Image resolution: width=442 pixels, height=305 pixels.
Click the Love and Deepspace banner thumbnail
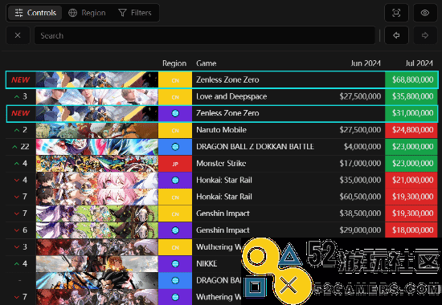[x=97, y=96]
